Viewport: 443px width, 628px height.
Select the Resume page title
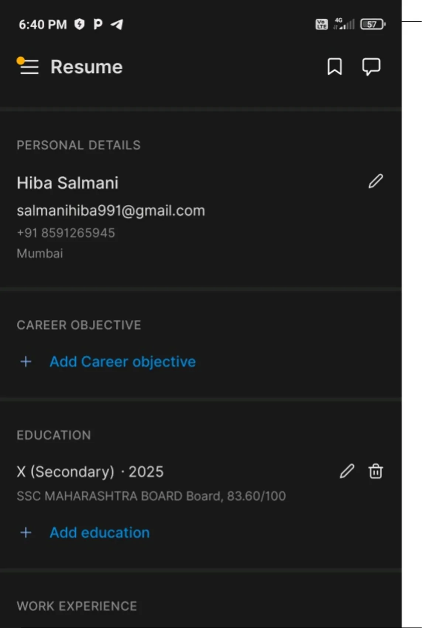click(86, 67)
